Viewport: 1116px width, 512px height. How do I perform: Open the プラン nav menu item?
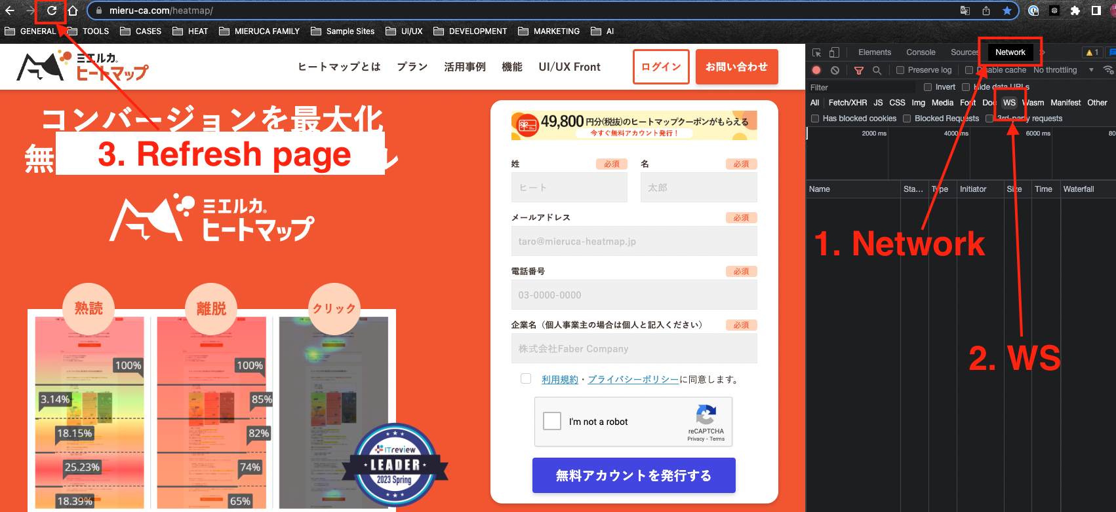pyautogui.click(x=412, y=67)
